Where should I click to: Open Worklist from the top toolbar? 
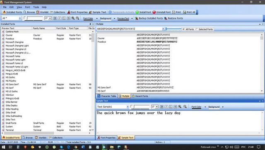point(42,12)
